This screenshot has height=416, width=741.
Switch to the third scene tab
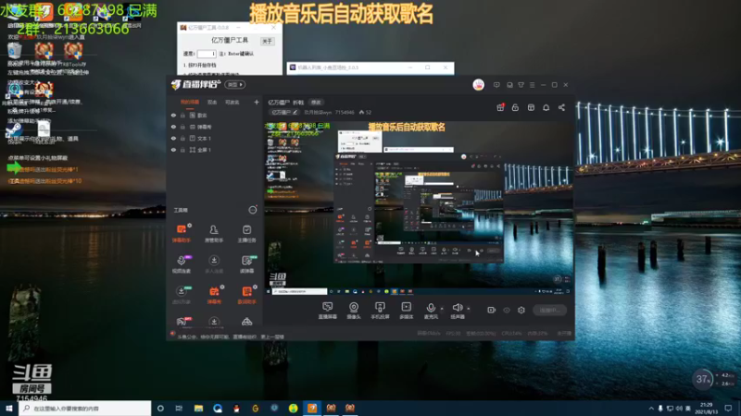click(x=232, y=102)
